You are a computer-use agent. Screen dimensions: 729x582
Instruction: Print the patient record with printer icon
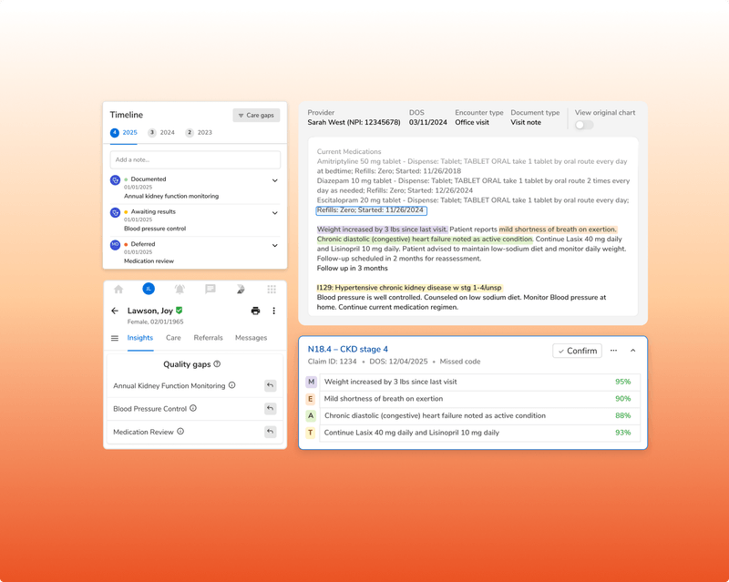[x=255, y=311]
